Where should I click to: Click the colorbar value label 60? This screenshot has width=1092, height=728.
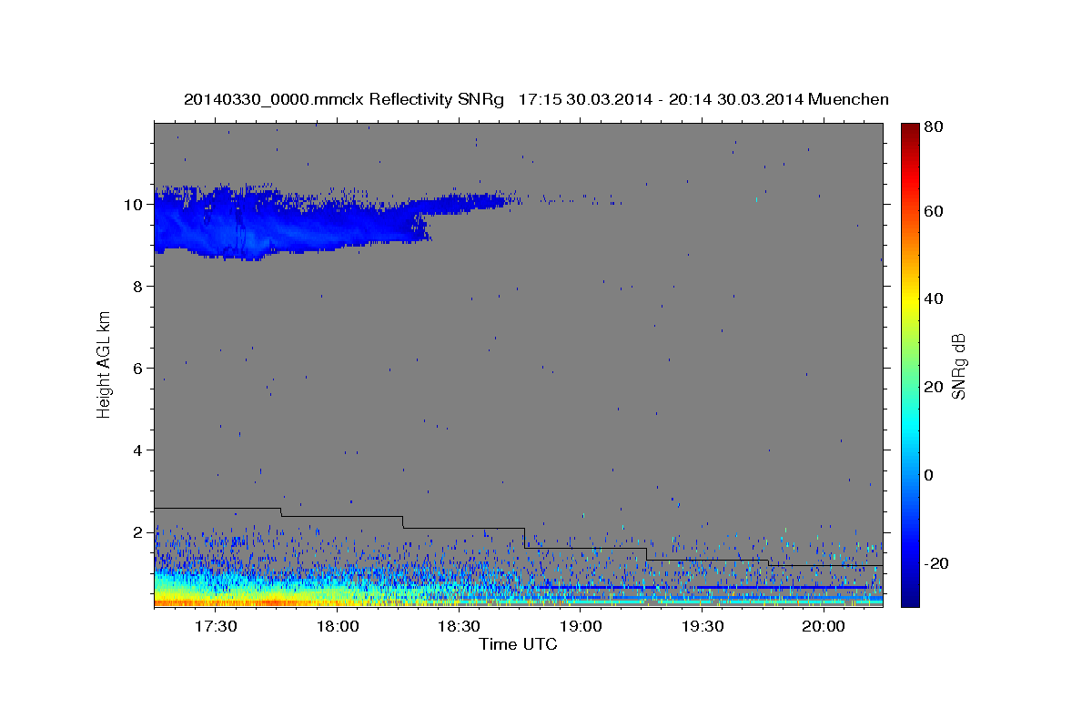coord(935,211)
